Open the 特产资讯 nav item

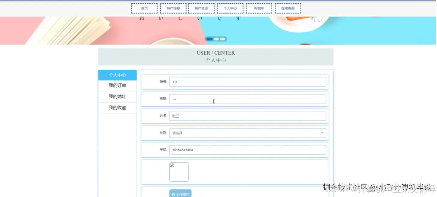201,8
